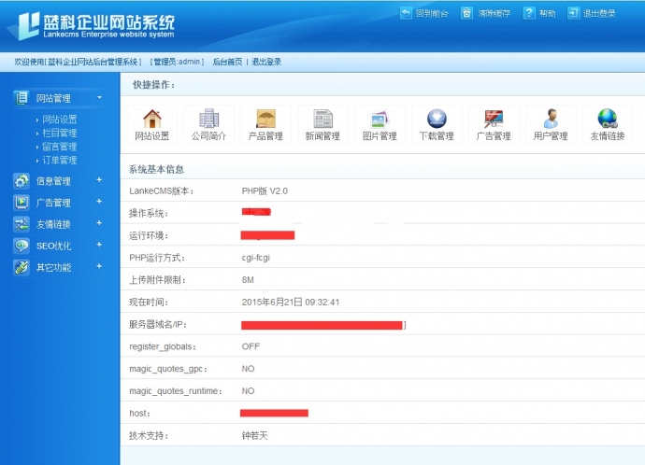Click the 上传附件限制 label
Viewport: 645px width, 465px height.
158,280
